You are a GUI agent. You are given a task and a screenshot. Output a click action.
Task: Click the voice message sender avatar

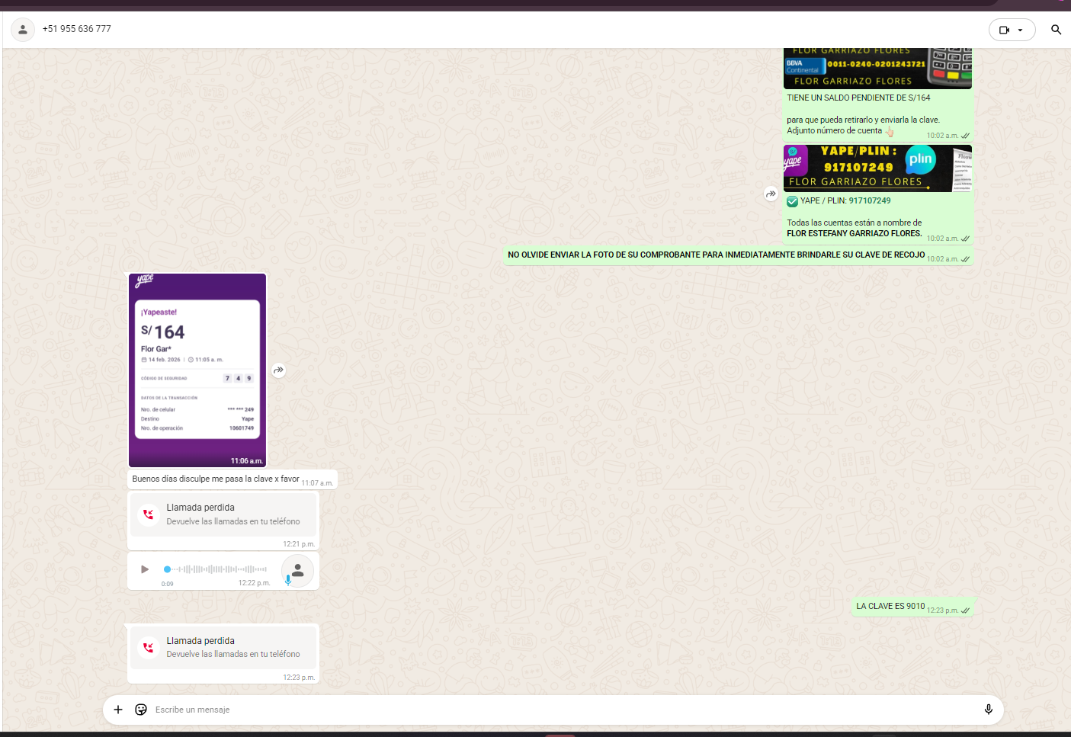coord(297,570)
